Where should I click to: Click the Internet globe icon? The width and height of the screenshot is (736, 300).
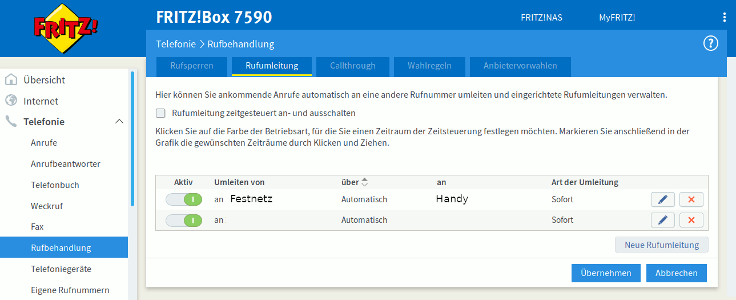click(x=11, y=101)
